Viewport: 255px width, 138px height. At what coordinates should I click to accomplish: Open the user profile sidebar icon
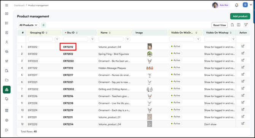(x=7, y=42)
